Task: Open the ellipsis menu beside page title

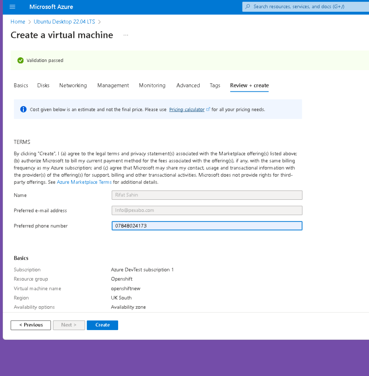Action: [126, 35]
